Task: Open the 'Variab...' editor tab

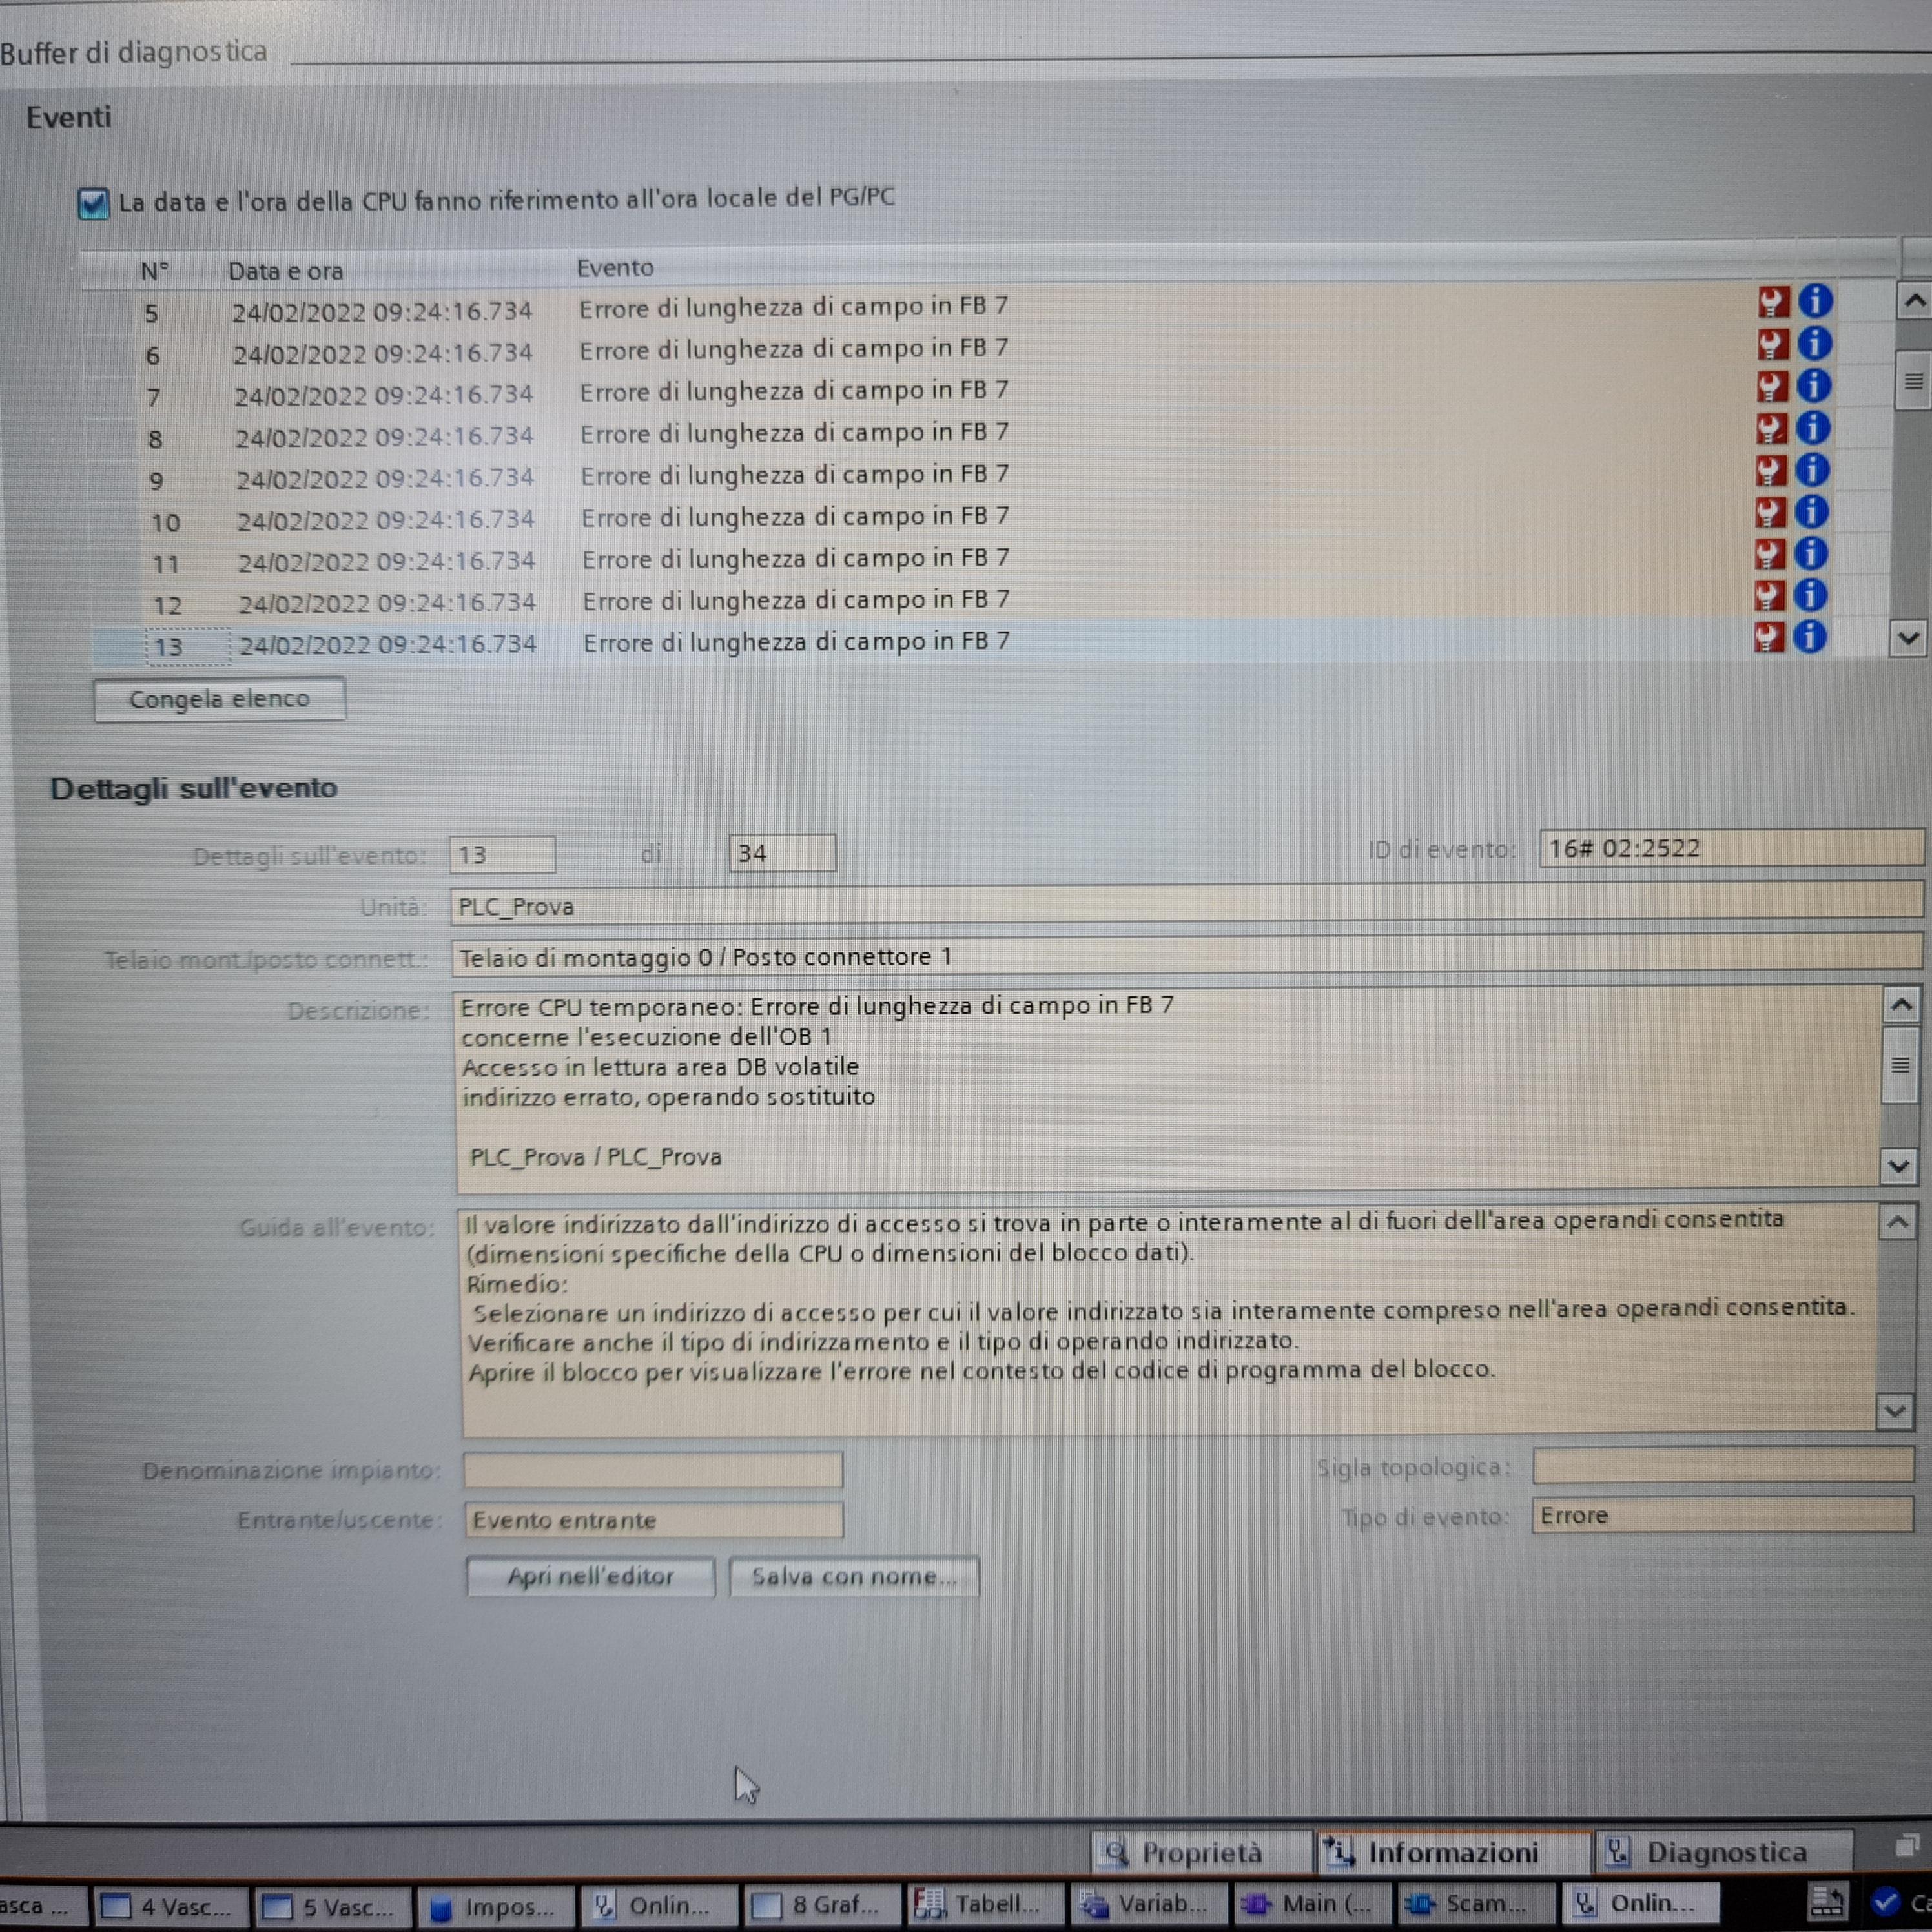Action: (1148, 1904)
